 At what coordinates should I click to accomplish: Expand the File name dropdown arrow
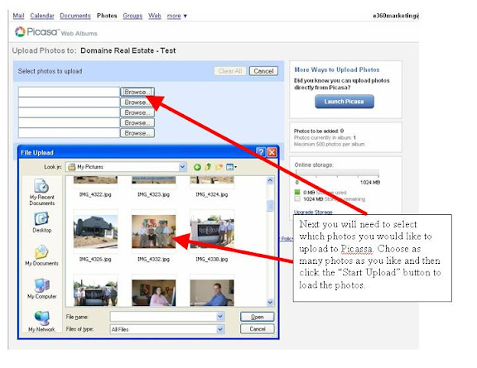(x=220, y=317)
